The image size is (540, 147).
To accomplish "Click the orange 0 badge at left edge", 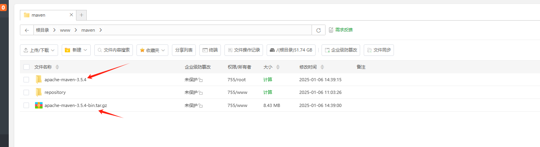I will pyautogui.click(x=3, y=7).
